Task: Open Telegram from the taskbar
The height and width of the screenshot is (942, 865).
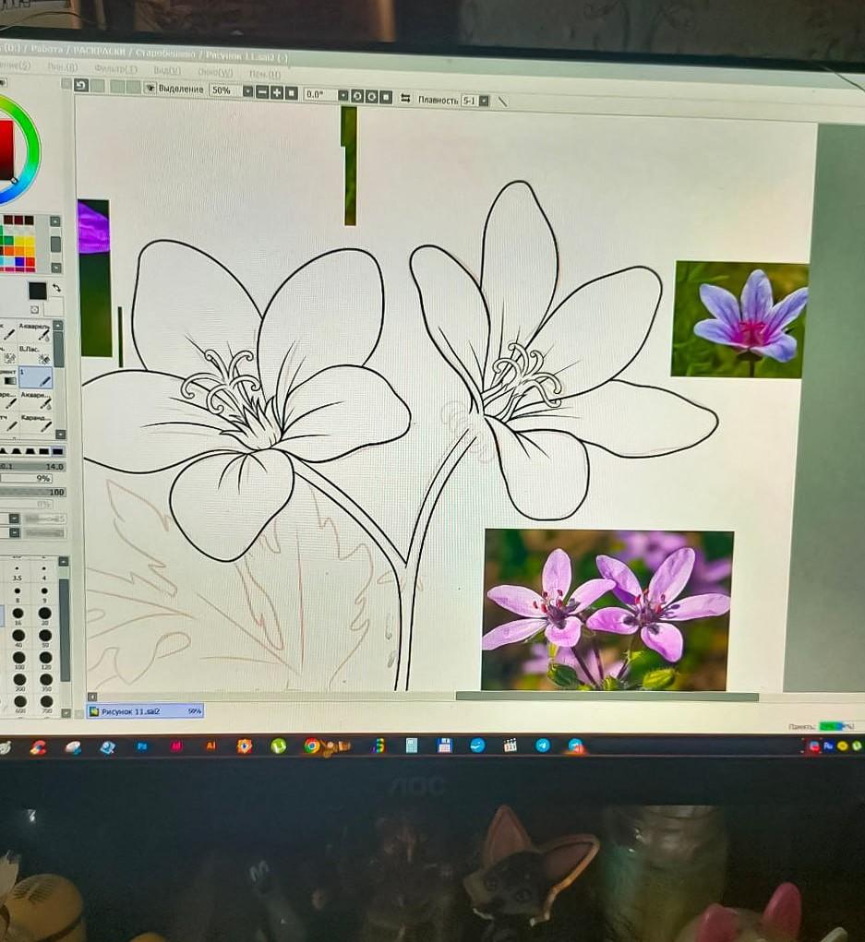Action: pyautogui.click(x=542, y=745)
